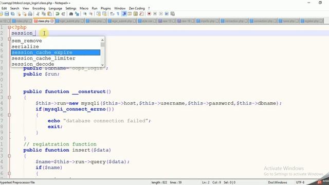Click the Paste clipboard toolbar icon
Viewport: 329px width, 185px height.
(x=49, y=14)
